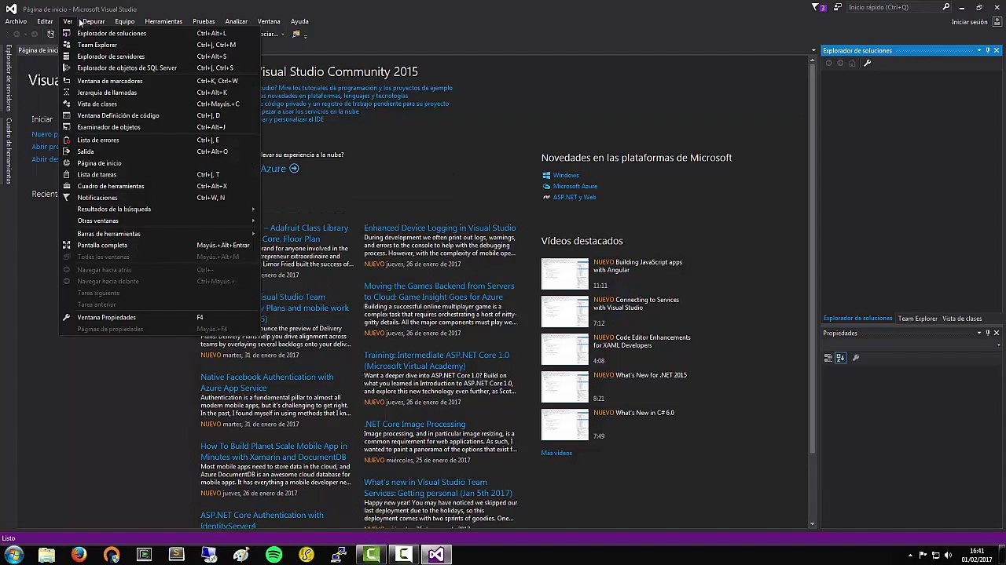Open Lista de errores window
The height and width of the screenshot is (565, 1006).
[x=159, y=140]
